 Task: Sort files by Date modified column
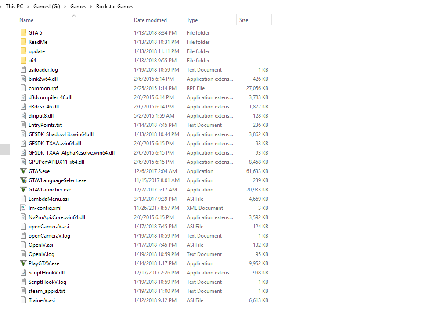point(150,20)
